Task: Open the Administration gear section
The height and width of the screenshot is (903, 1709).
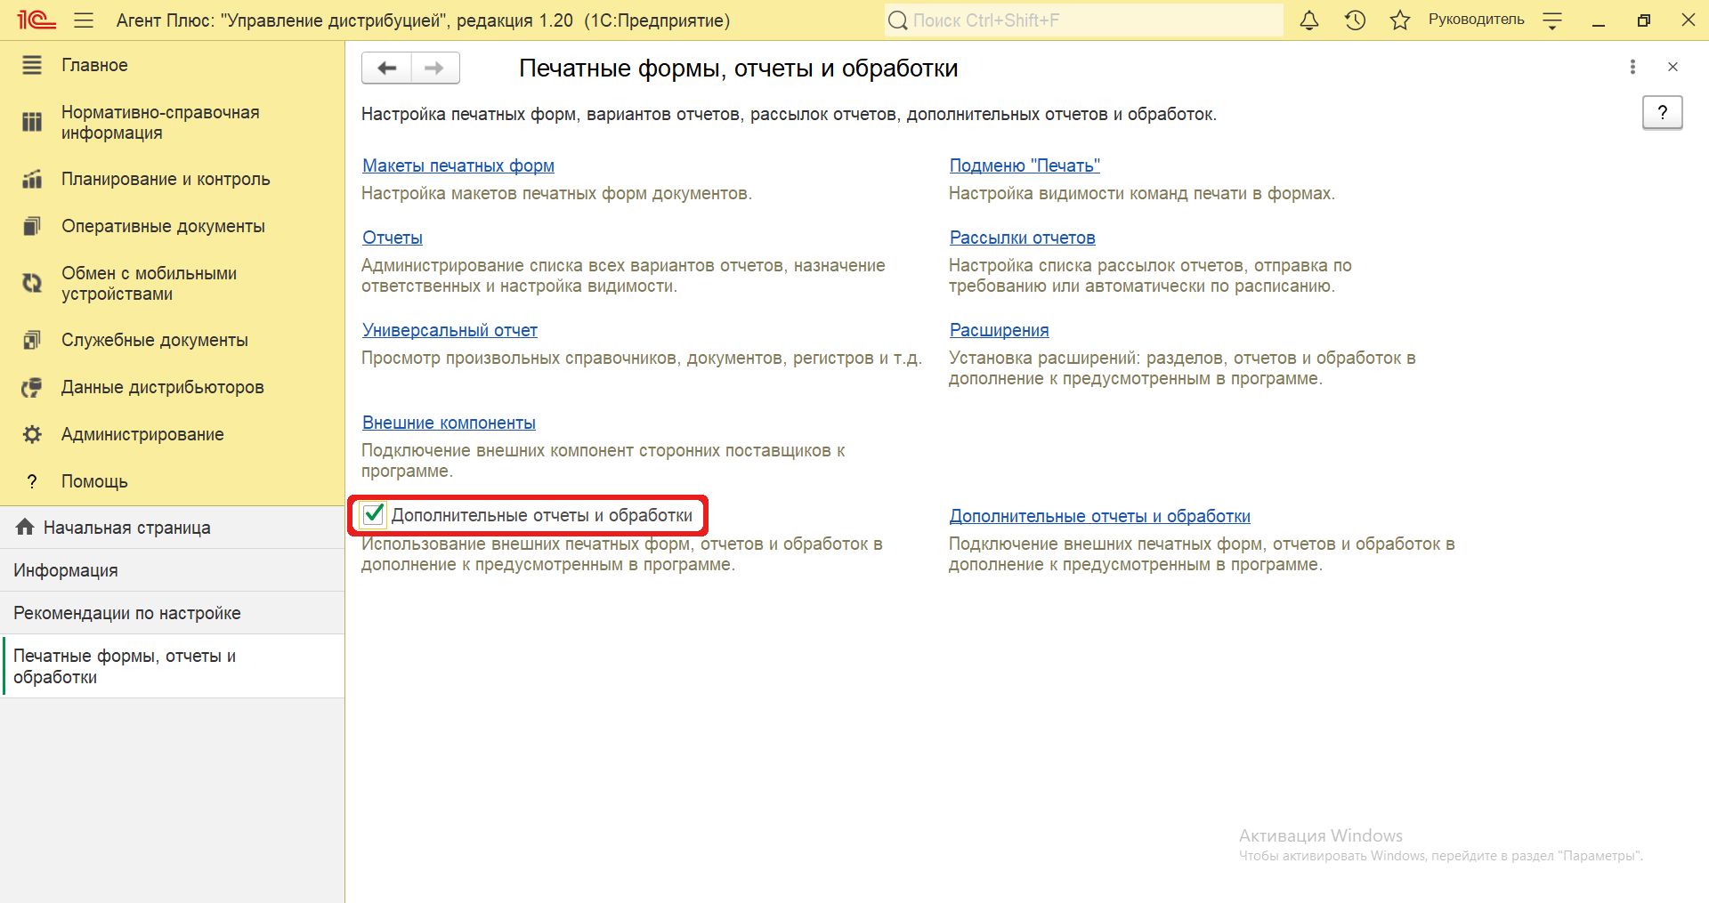Action: (142, 434)
